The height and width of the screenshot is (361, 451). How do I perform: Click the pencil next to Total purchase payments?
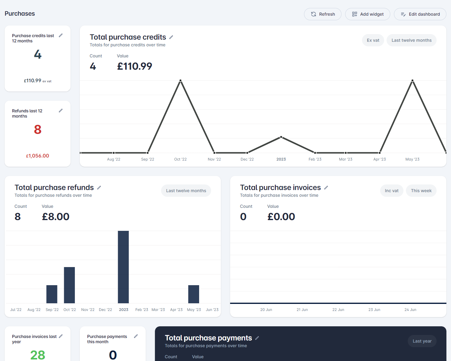[257, 338]
